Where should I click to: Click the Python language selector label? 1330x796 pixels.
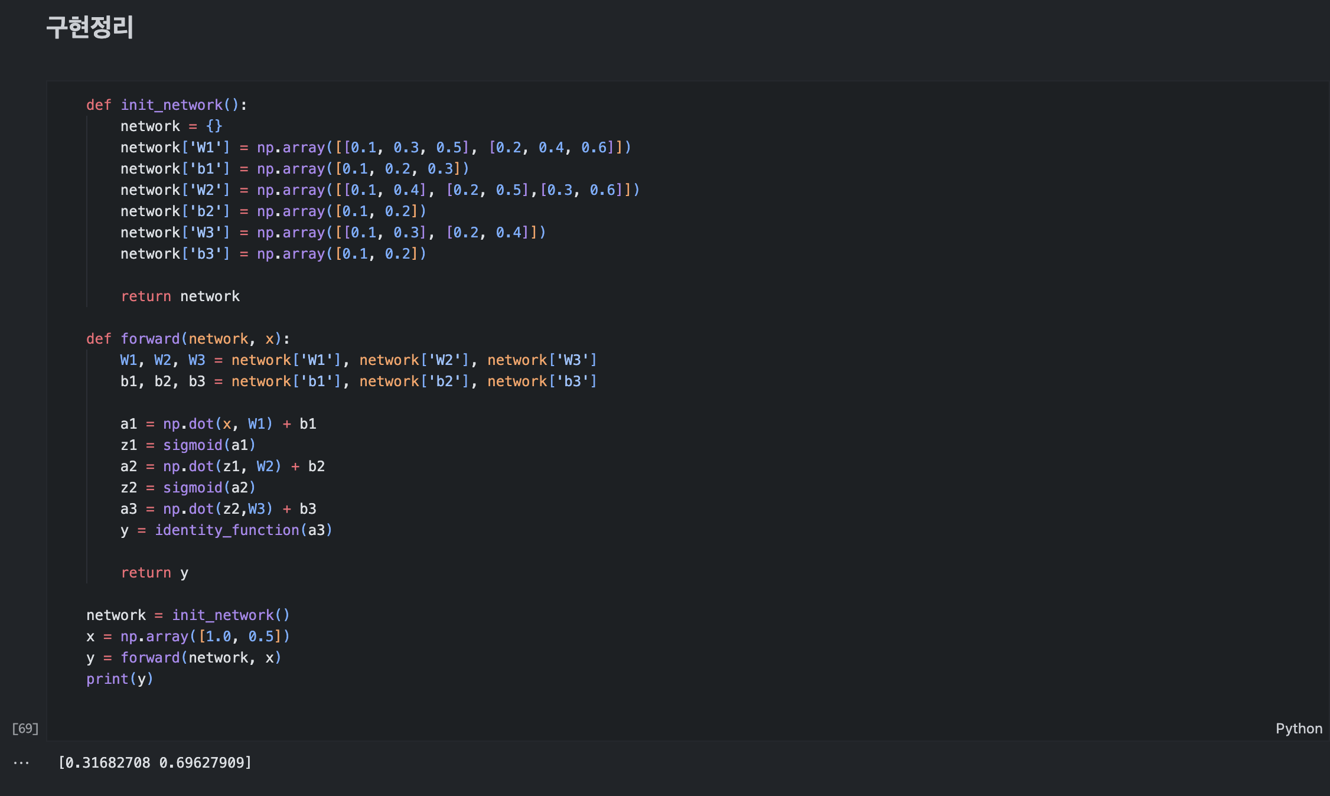click(1299, 729)
